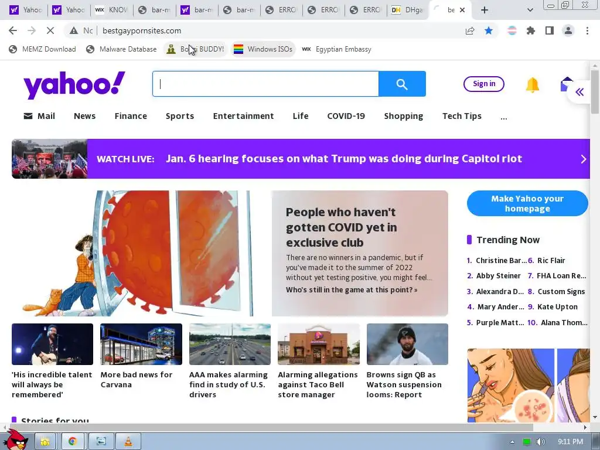600x450 pixels.
Task: Open the notifications bell
Action: [x=532, y=84]
